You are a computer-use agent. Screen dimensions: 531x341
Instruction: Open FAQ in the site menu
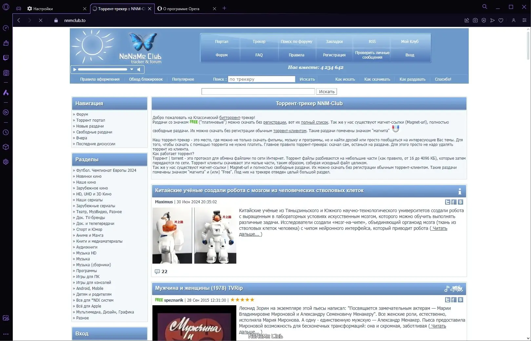259,55
